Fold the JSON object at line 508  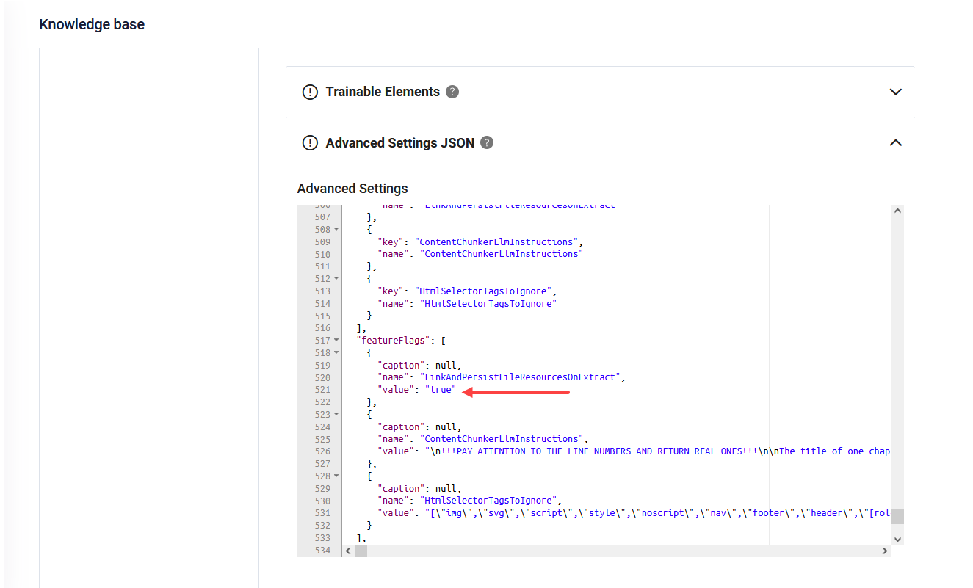[x=336, y=230]
